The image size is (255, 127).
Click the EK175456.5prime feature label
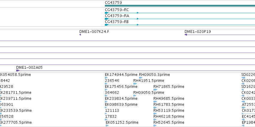[121, 87]
